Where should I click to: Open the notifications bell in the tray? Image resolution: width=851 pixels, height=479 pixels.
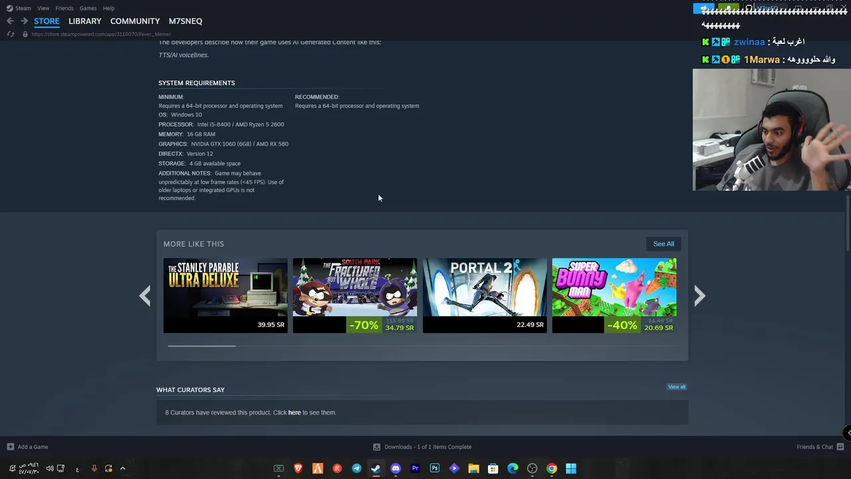[x=12, y=468]
